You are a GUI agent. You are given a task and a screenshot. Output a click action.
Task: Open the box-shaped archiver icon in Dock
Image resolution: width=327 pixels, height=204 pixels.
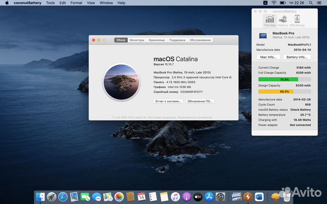275,197
